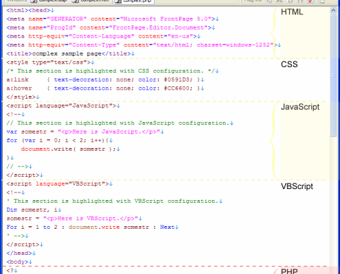Viewport: 340px width, 274px height.
Task: Click the '<?' PHP opening tag line
Action: click(x=12, y=271)
